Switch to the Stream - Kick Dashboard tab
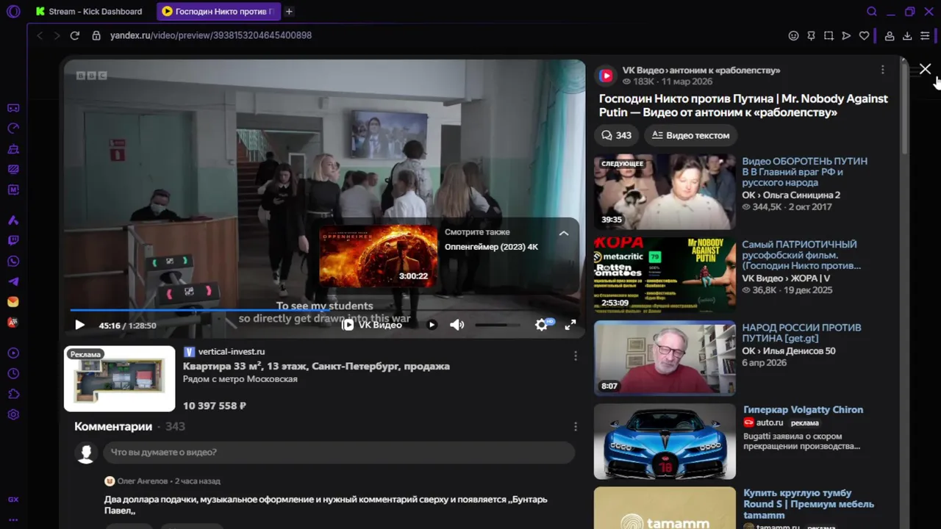Viewport: 941px width, 529px height. click(x=89, y=12)
